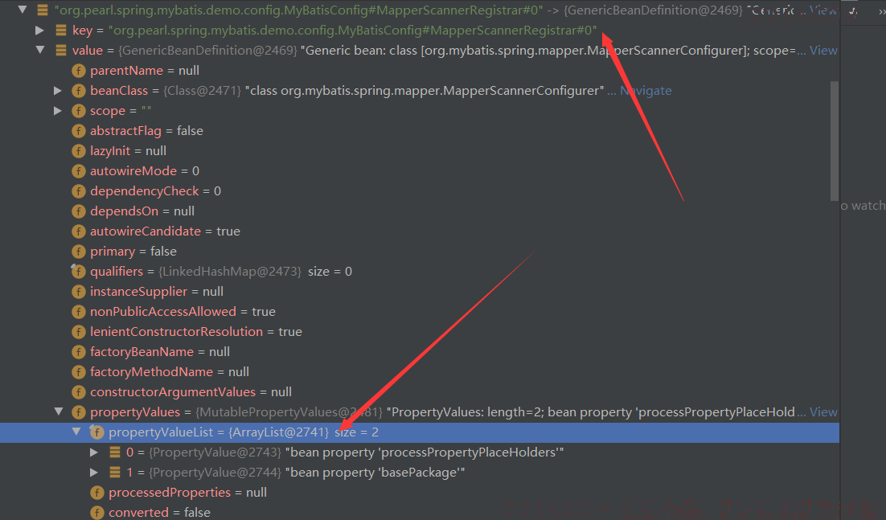
Task: Select the primary = false row
Action: [x=419, y=252]
